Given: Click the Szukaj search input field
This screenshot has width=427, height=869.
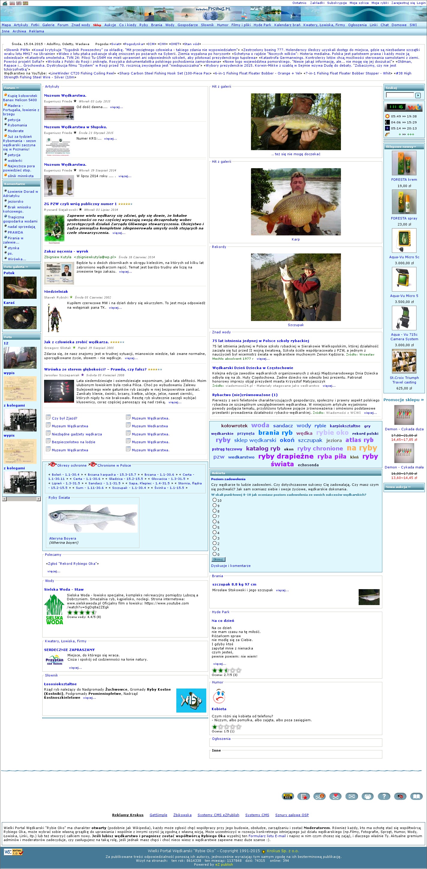Looking at the screenshot, I should coord(400,95).
